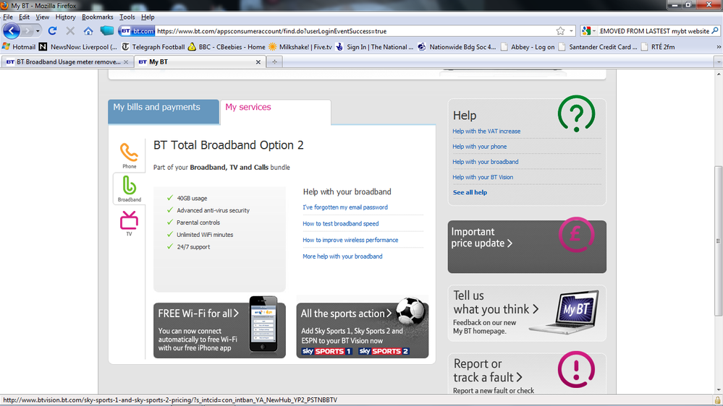The width and height of the screenshot is (723, 406).
Task: Open the BBC - CBeebies bookmark
Action: 227,47
